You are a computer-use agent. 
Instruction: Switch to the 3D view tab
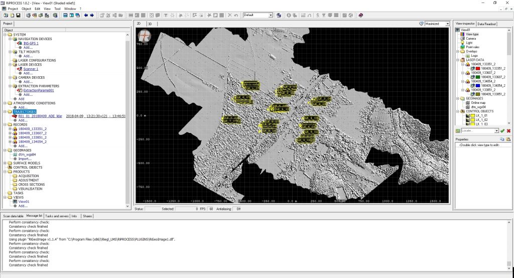pyautogui.click(x=150, y=24)
